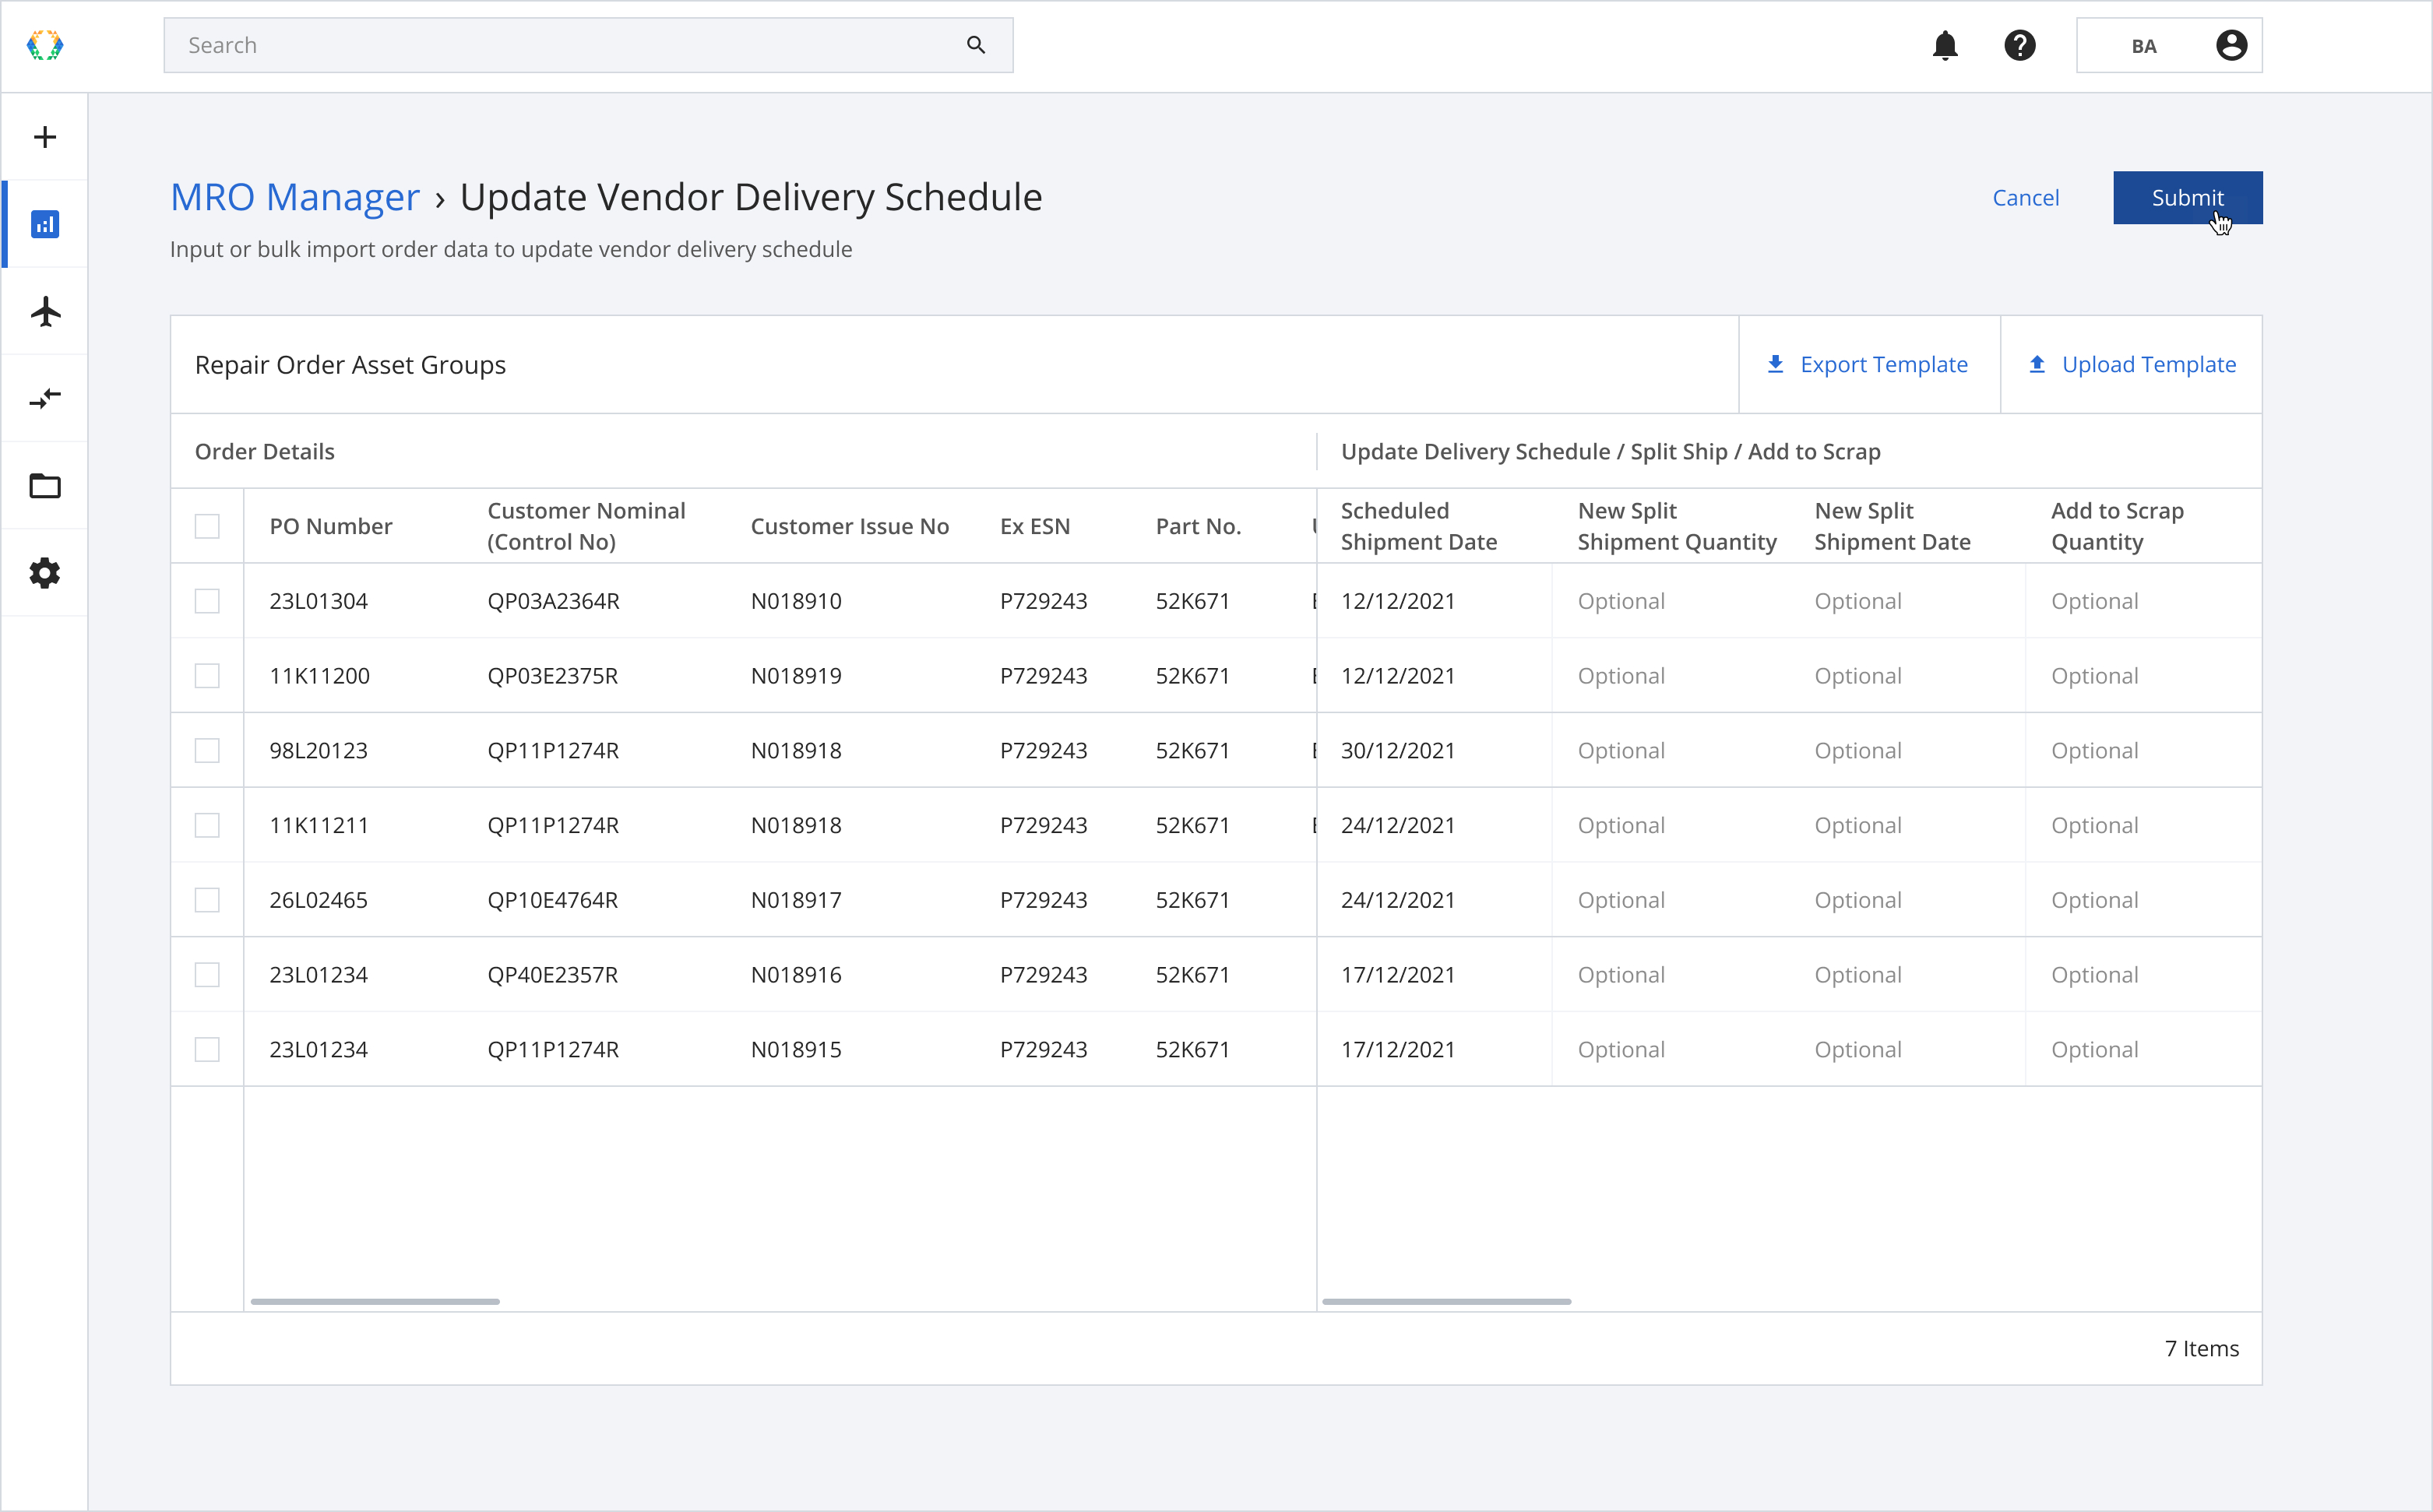Image resolution: width=2433 pixels, height=1512 pixels.
Task: Open the settings gear sidebar icon
Action: tap(45, 573)
